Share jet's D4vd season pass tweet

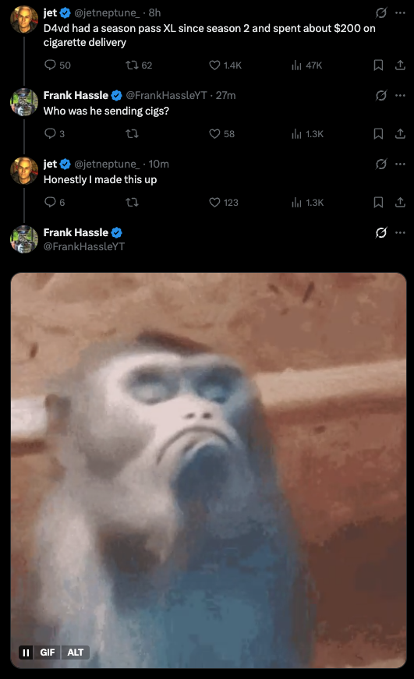(x=400, y=65)
